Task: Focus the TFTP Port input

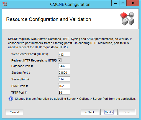Action: point(64,93)
